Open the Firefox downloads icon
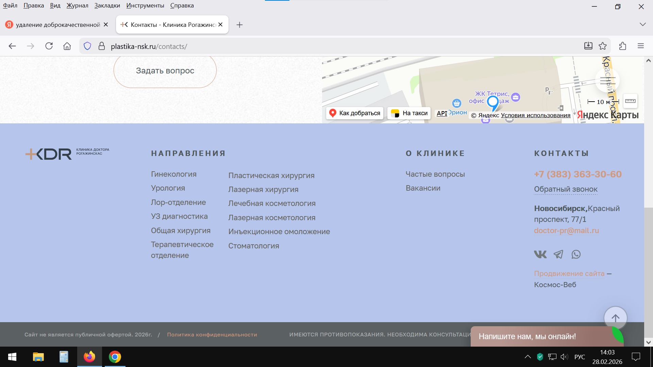This screenshot has width=653, height=367. [588, 46]
